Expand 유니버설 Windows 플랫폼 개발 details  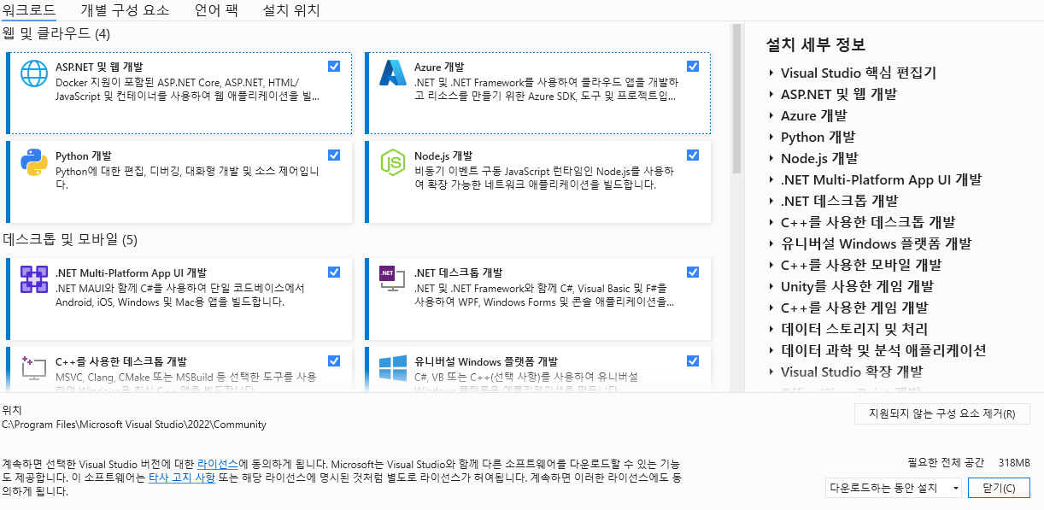[771, 243]
